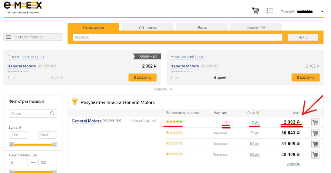
Task: Focus the part number search field
Action: click(x=178, y=37)
